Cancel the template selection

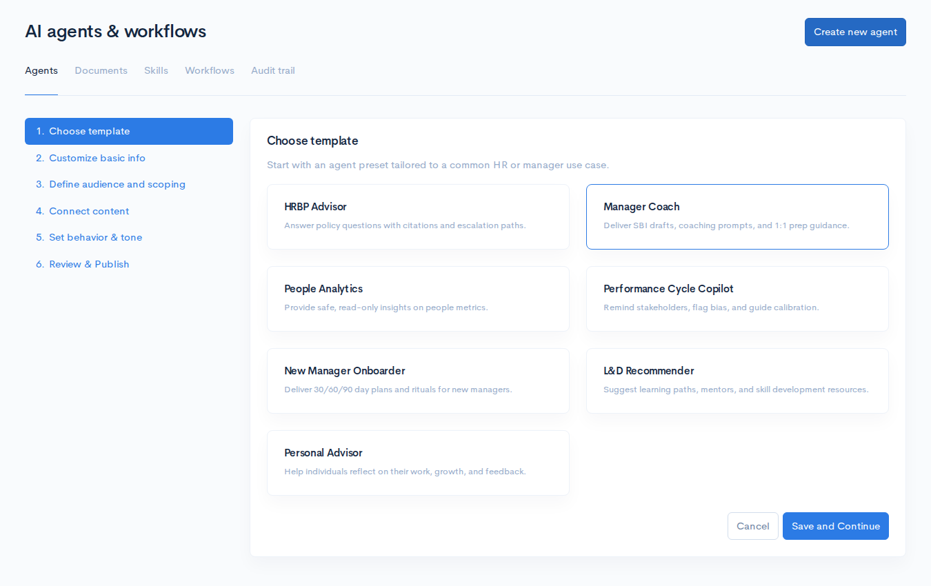752,525
